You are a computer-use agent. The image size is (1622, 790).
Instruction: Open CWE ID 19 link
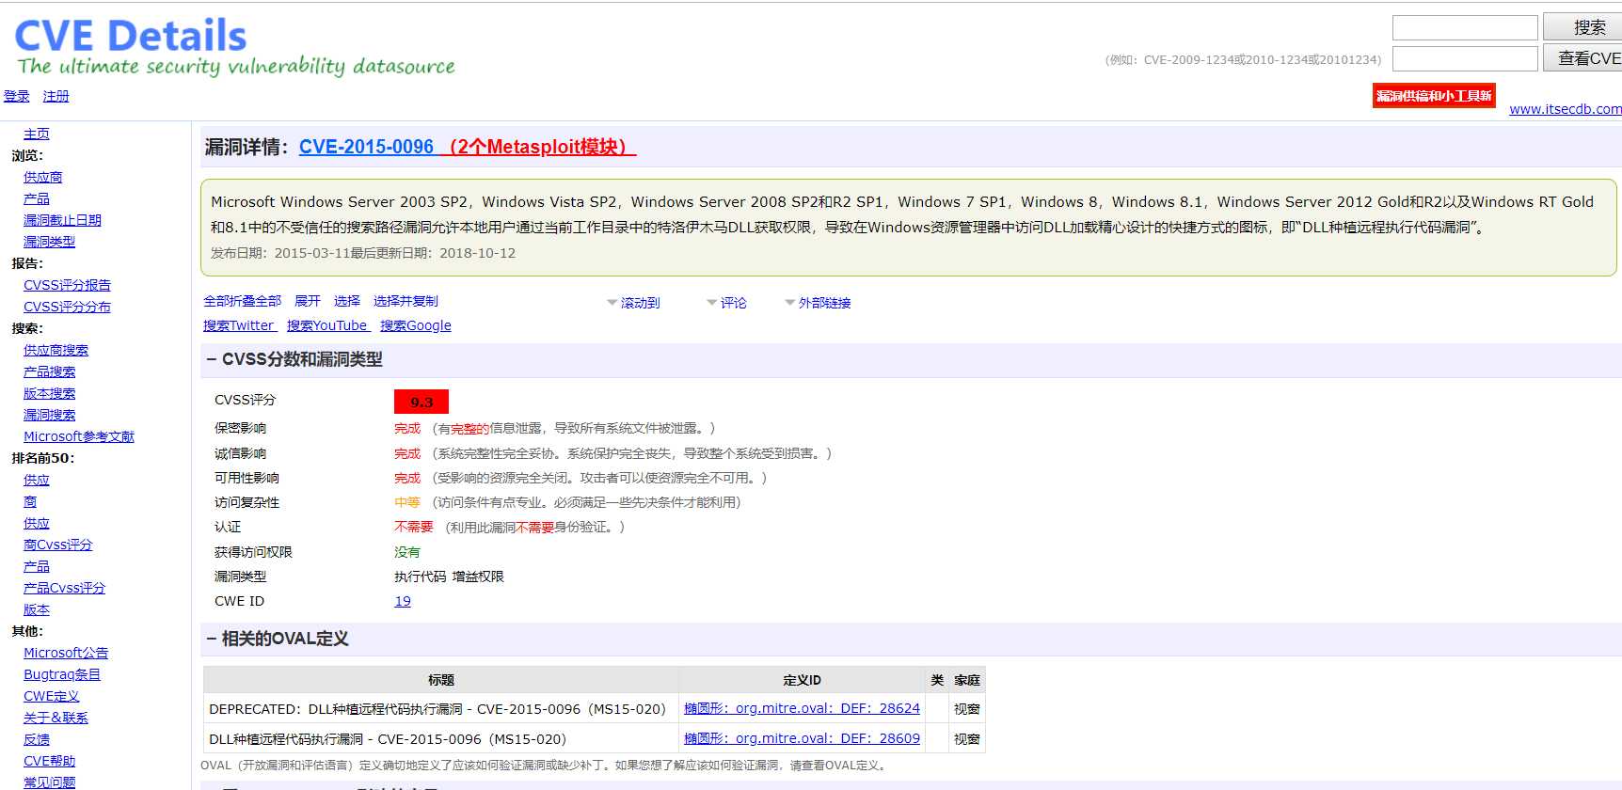tap(403, 601)
